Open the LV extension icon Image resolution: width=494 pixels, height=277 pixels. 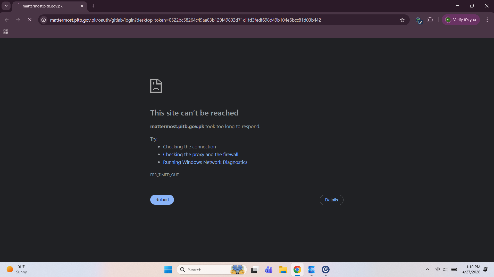click(x=419, y=20)
